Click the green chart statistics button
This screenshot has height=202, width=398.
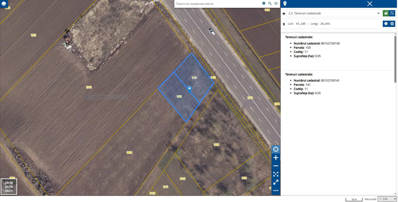386,13
